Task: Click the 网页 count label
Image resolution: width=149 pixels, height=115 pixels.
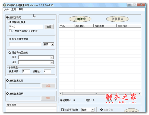Action: [88, 100]
